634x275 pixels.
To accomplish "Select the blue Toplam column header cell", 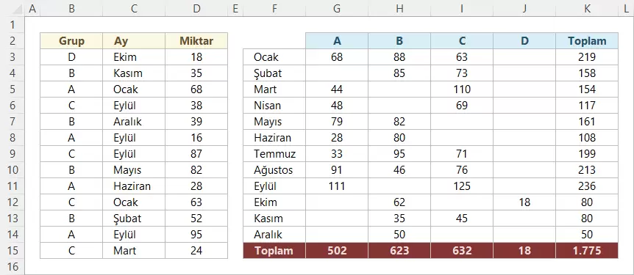I will coord(587,41).
